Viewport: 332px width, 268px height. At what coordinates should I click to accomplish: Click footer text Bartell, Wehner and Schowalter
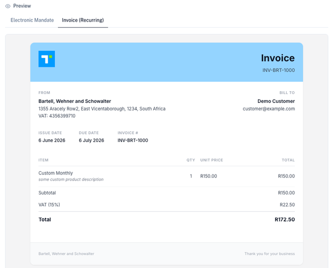pos(66,254)
